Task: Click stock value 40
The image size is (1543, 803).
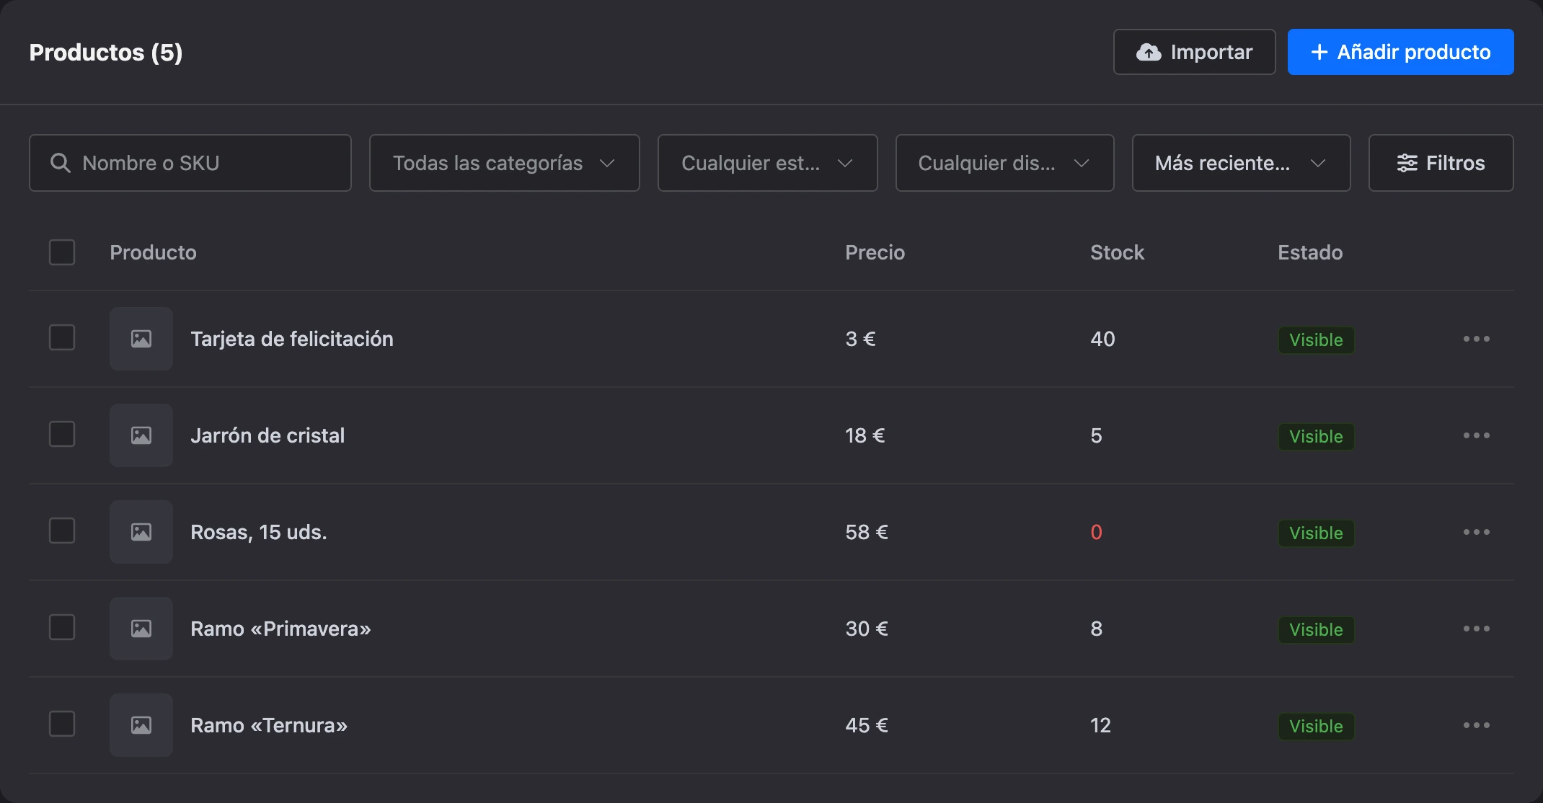Action: pos(1102,339)
